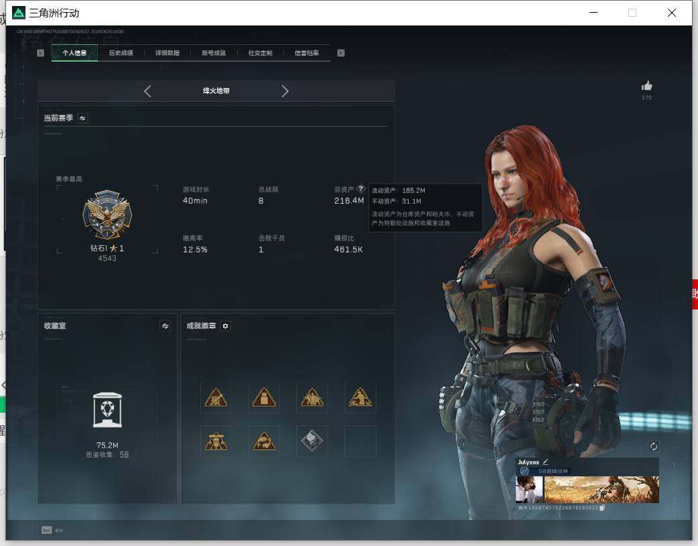The width and height of the screenshot is (698, 546).
Task: Switch to next game mode with right chevron
Action: point(285,91)
